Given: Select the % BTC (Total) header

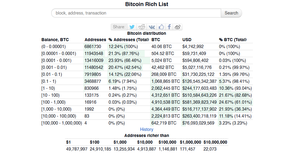Looking at the screenshot, I should click(233, 40).
